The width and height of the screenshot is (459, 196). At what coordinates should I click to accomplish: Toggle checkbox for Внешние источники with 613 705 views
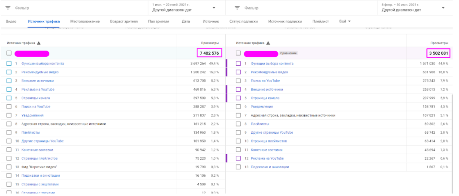click(9, 81)
